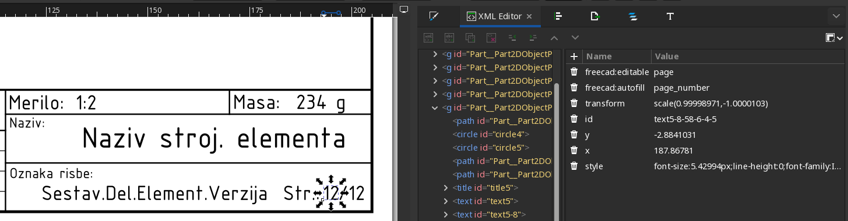The height and width of the screenshot is (221, 848).
Task: Edit the id value text5-8-58-6-4-5
Action: 685,119
